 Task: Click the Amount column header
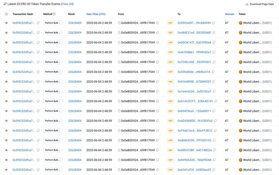(x=229, y=14)
